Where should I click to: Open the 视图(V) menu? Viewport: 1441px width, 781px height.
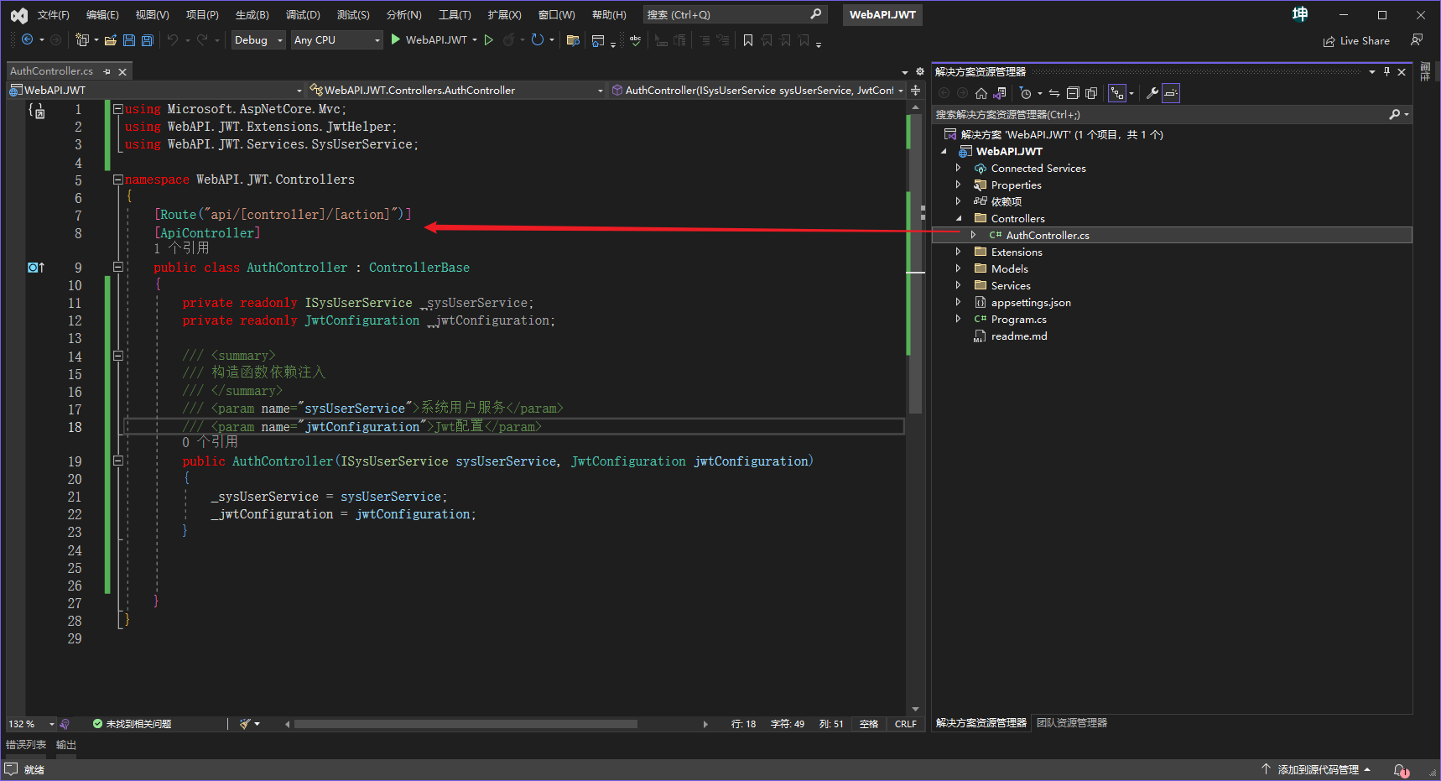[151, 14]
